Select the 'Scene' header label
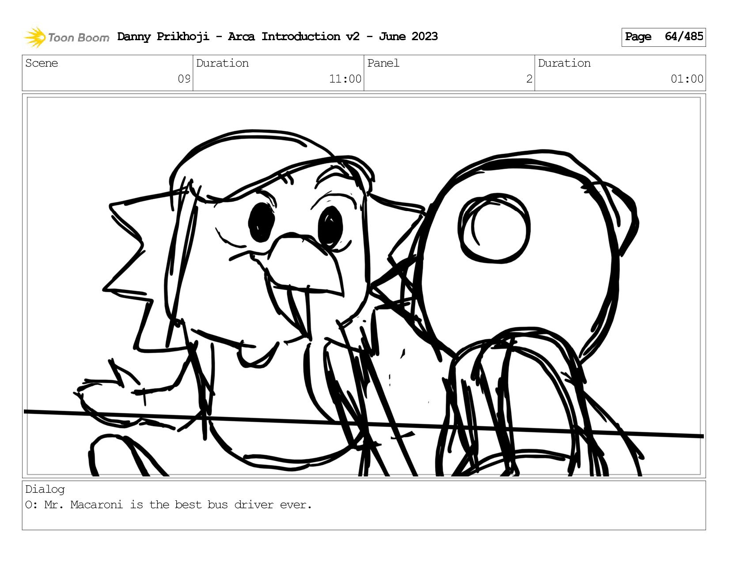The height and width of the screenshot is (563, 729). [42, 63]
